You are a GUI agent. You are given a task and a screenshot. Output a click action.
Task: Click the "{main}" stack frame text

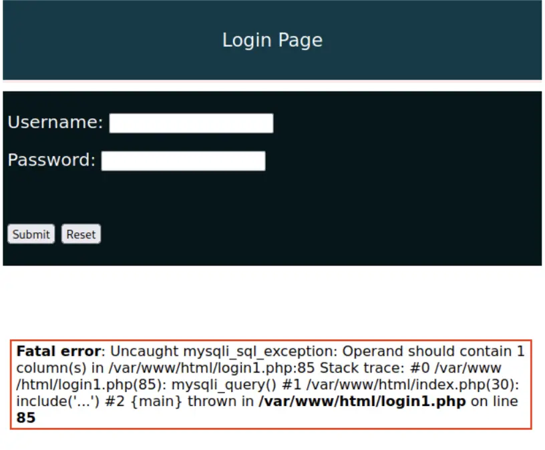click(x=161, y=401)
